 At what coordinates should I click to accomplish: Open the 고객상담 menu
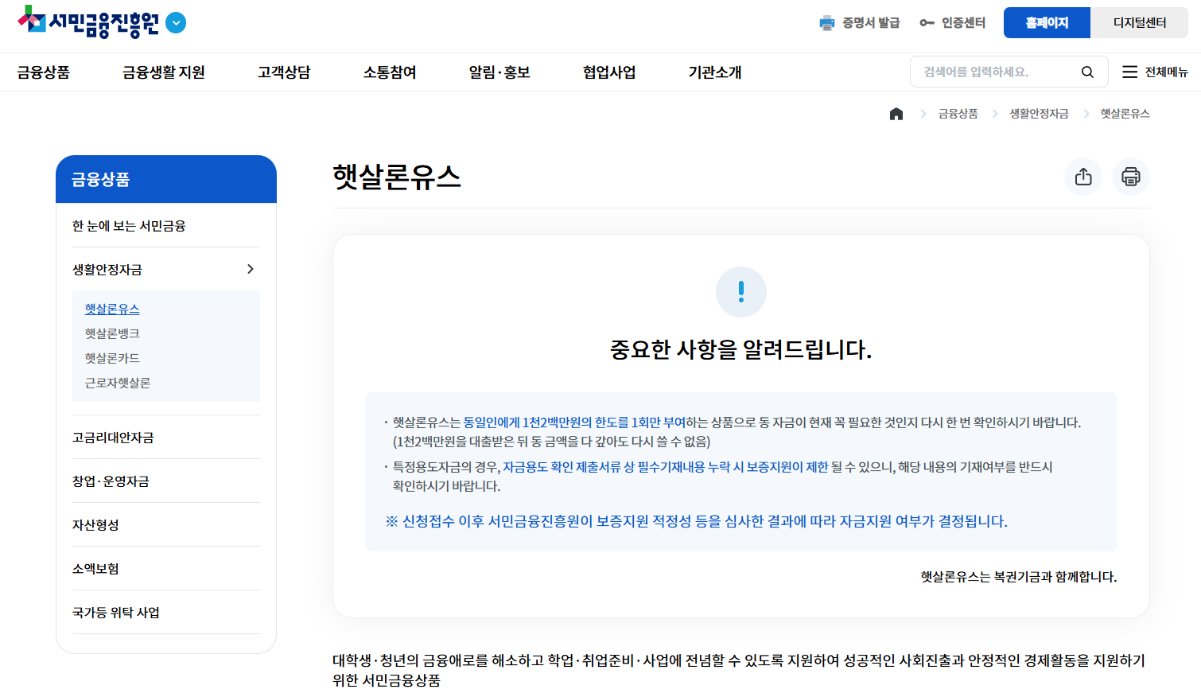click(284, 72)
